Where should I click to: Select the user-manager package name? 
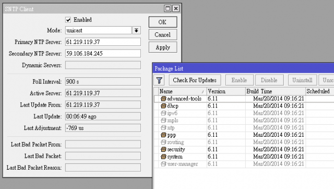tap(183, 164)
